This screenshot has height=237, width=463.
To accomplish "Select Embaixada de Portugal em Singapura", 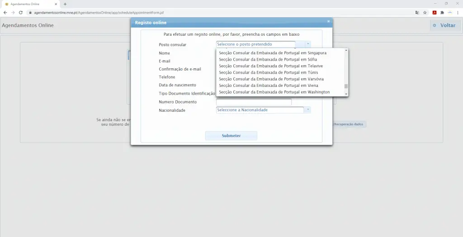I will pyautogui.click(x=272, y=53).
